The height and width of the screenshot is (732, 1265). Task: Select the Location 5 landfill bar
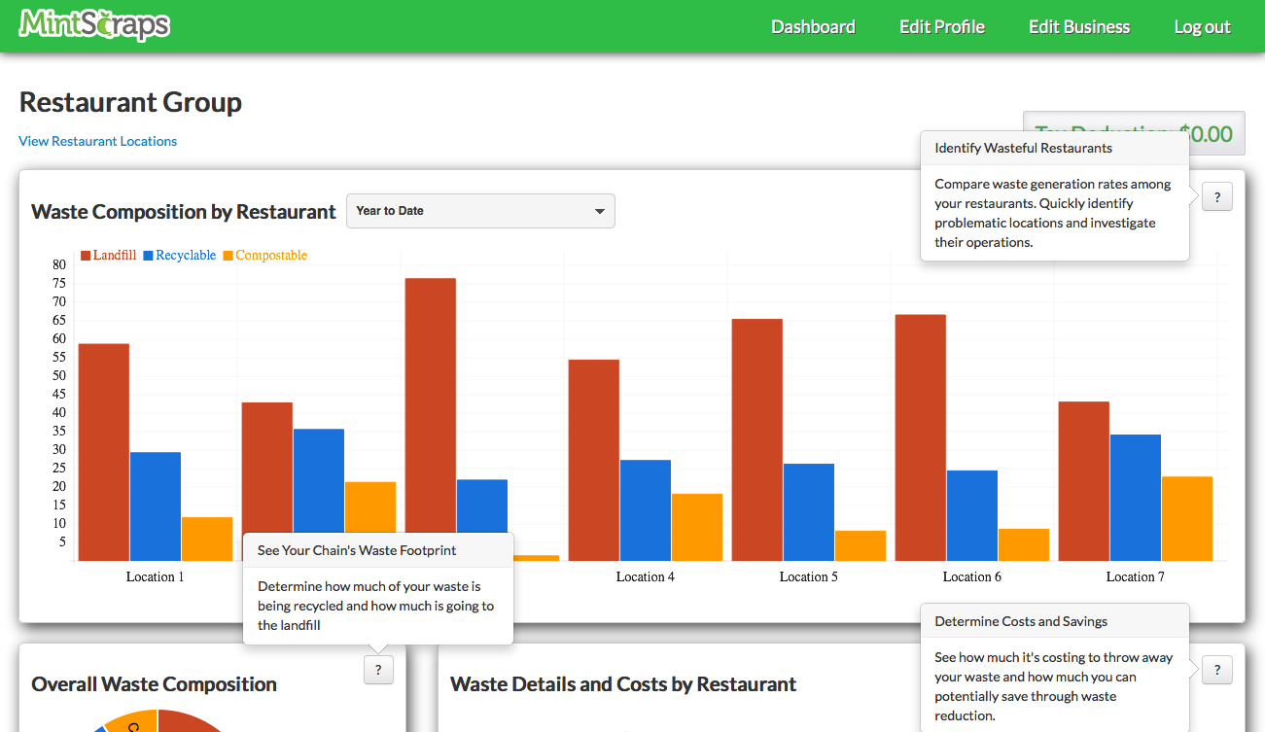[x=757, y=439]
